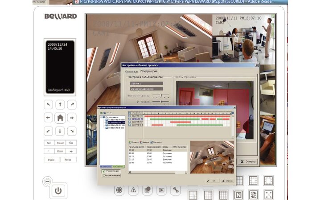Open the recording schedule calendar icon
321x200 pixels.
tap(148, 190)
